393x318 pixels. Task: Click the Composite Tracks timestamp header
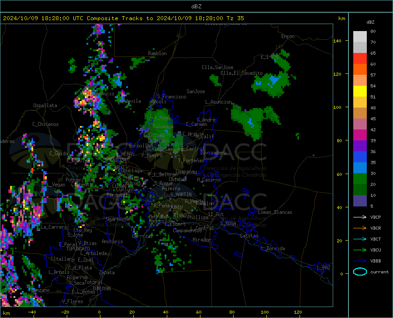(123, 18)
